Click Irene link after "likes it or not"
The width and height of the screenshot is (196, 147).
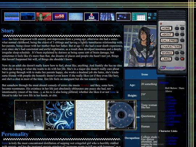[x=113, y=92]
